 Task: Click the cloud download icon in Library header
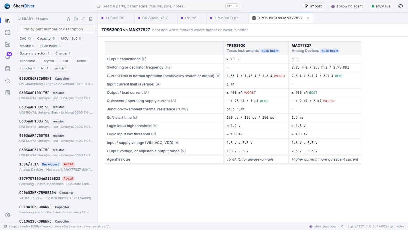point(76,19)
